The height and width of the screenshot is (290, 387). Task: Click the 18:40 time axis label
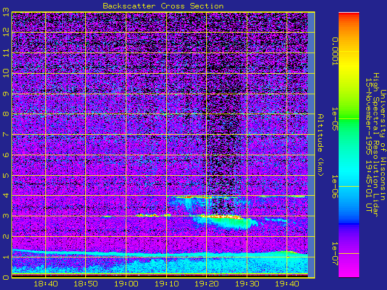[x=46, y=284]
